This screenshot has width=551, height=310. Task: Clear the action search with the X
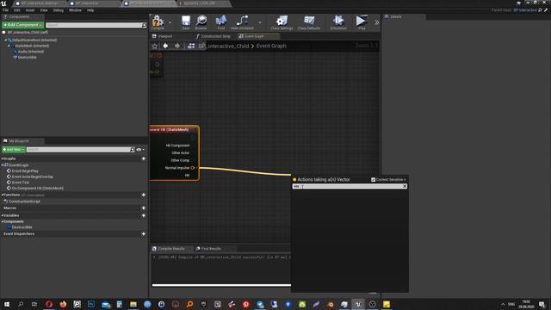(x=405, y=186)
